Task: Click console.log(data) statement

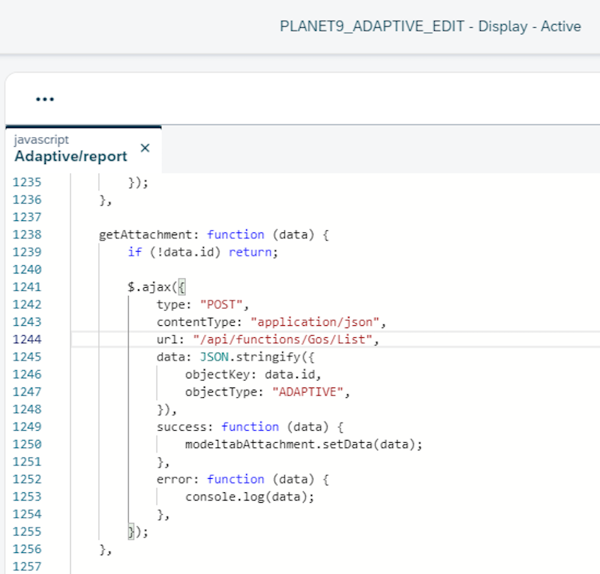Action: pyautogui.click(x=250, y=496)
